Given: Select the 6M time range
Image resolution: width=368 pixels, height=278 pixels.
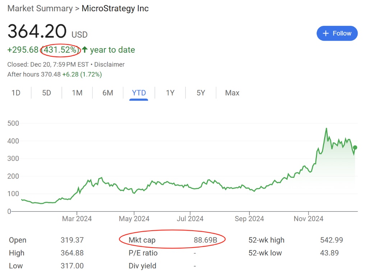Looking at the screenshot, I should [107, 93].
